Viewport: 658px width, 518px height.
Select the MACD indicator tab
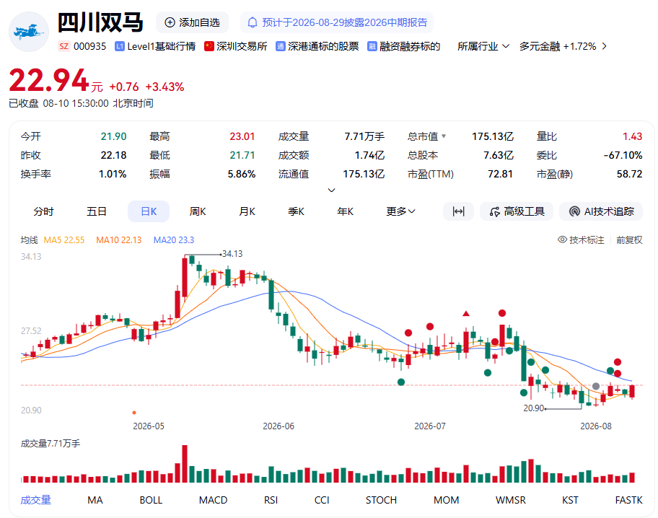click(x=213, y=500)
